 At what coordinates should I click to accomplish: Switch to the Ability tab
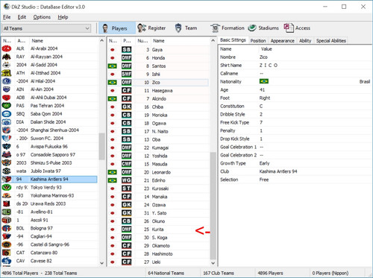[x=305, y=41]
